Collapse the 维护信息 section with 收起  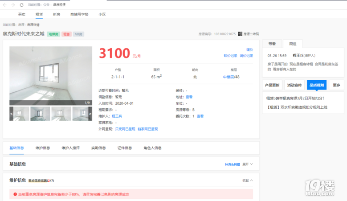(x=248, y=180)
